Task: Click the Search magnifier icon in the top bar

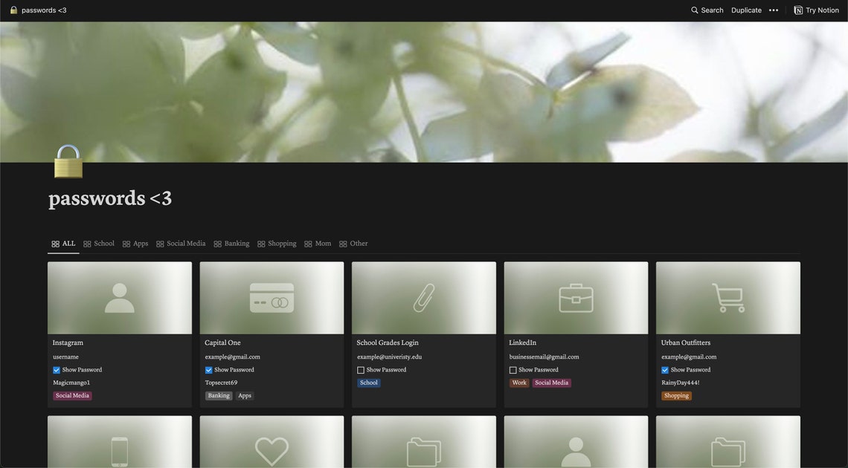Action: (x=693, y=9)
